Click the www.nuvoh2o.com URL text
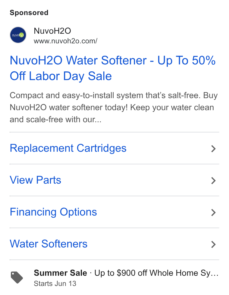The height and width of the screenshot is (295, 229). click(66, 41)
